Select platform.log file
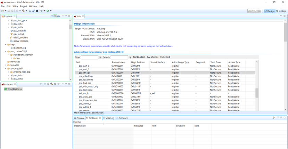The width and height of the screenshot is (288, 149). [20, 48]
